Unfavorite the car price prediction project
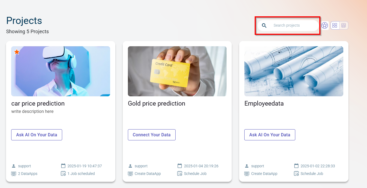367x188 pixels. click(x=17, y=52)
